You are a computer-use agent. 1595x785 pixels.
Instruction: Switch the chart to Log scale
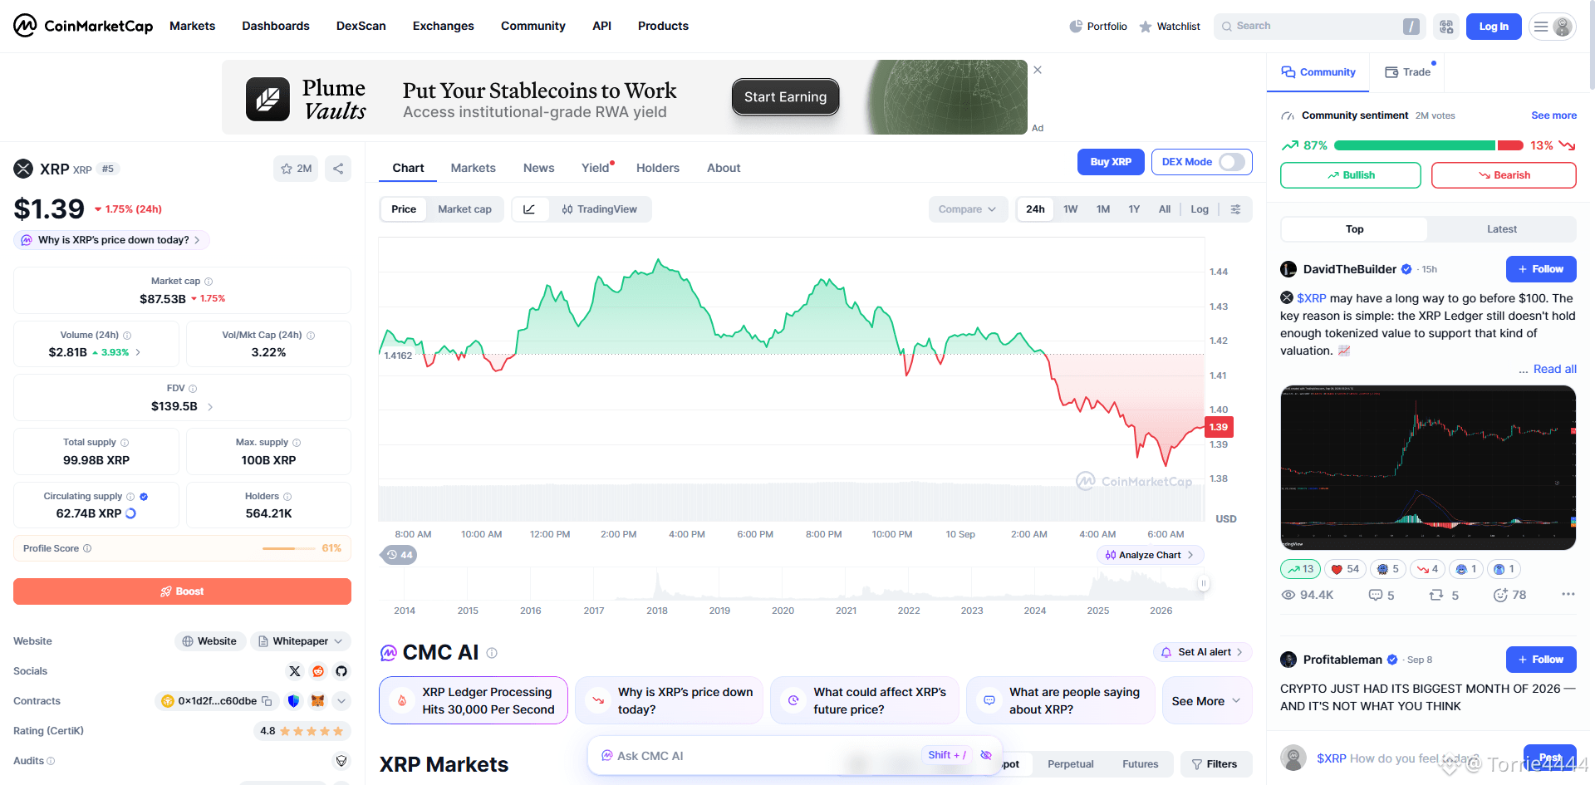(1199, 209)
